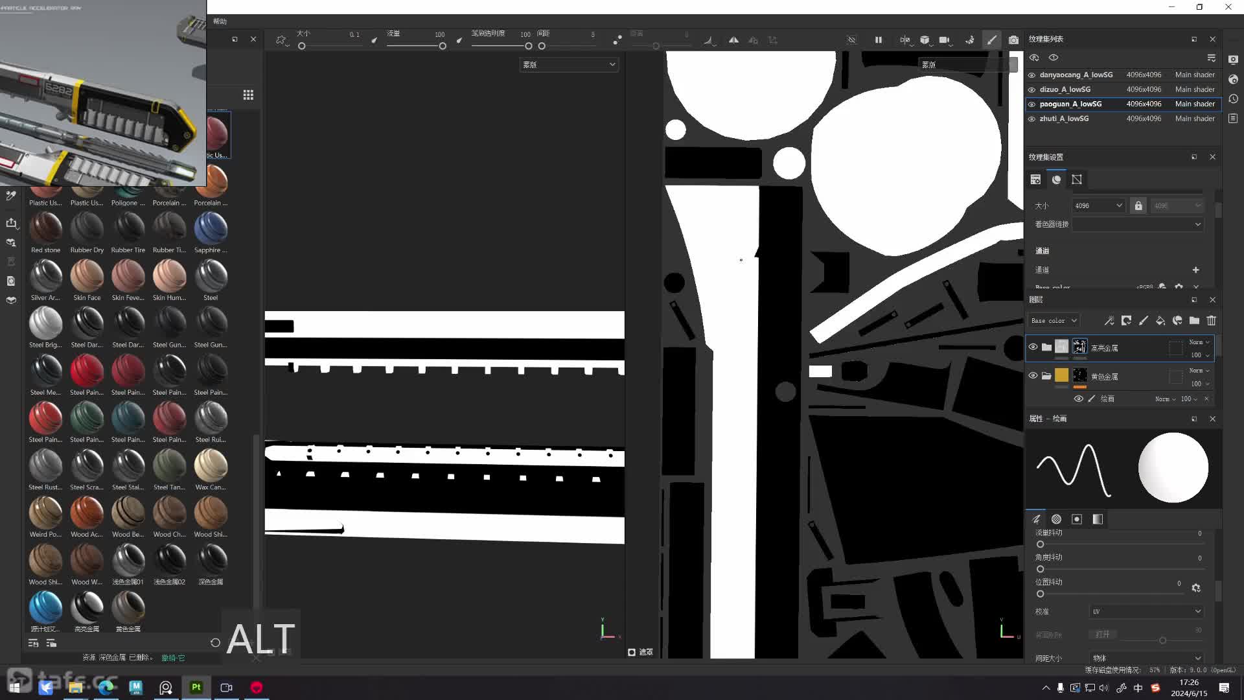
Task: Open the brush preset star icon
Action: pyautogui.click(x=281, y=40)
